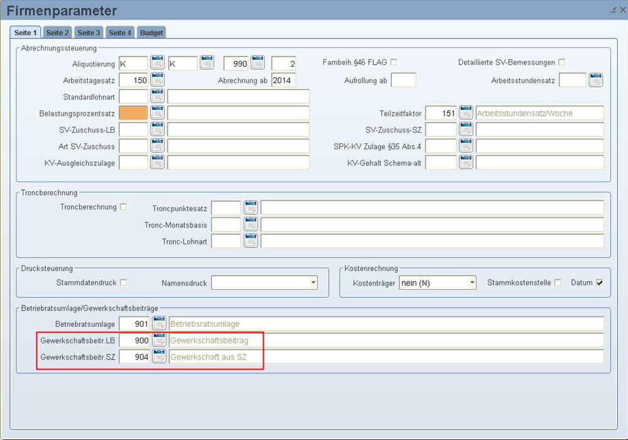Click description field reading Gewerkschaft aus SZ

[386, 356]
